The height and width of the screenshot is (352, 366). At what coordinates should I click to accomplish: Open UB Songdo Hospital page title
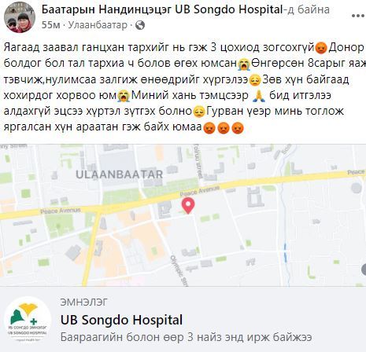point(121,320)
